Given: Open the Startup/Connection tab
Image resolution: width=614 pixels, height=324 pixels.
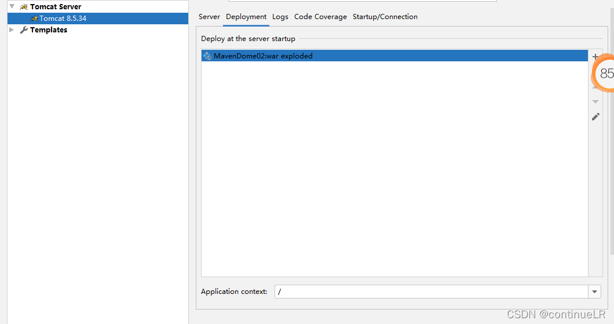Looking at the screenshot, I should click(x=385, y=17).
